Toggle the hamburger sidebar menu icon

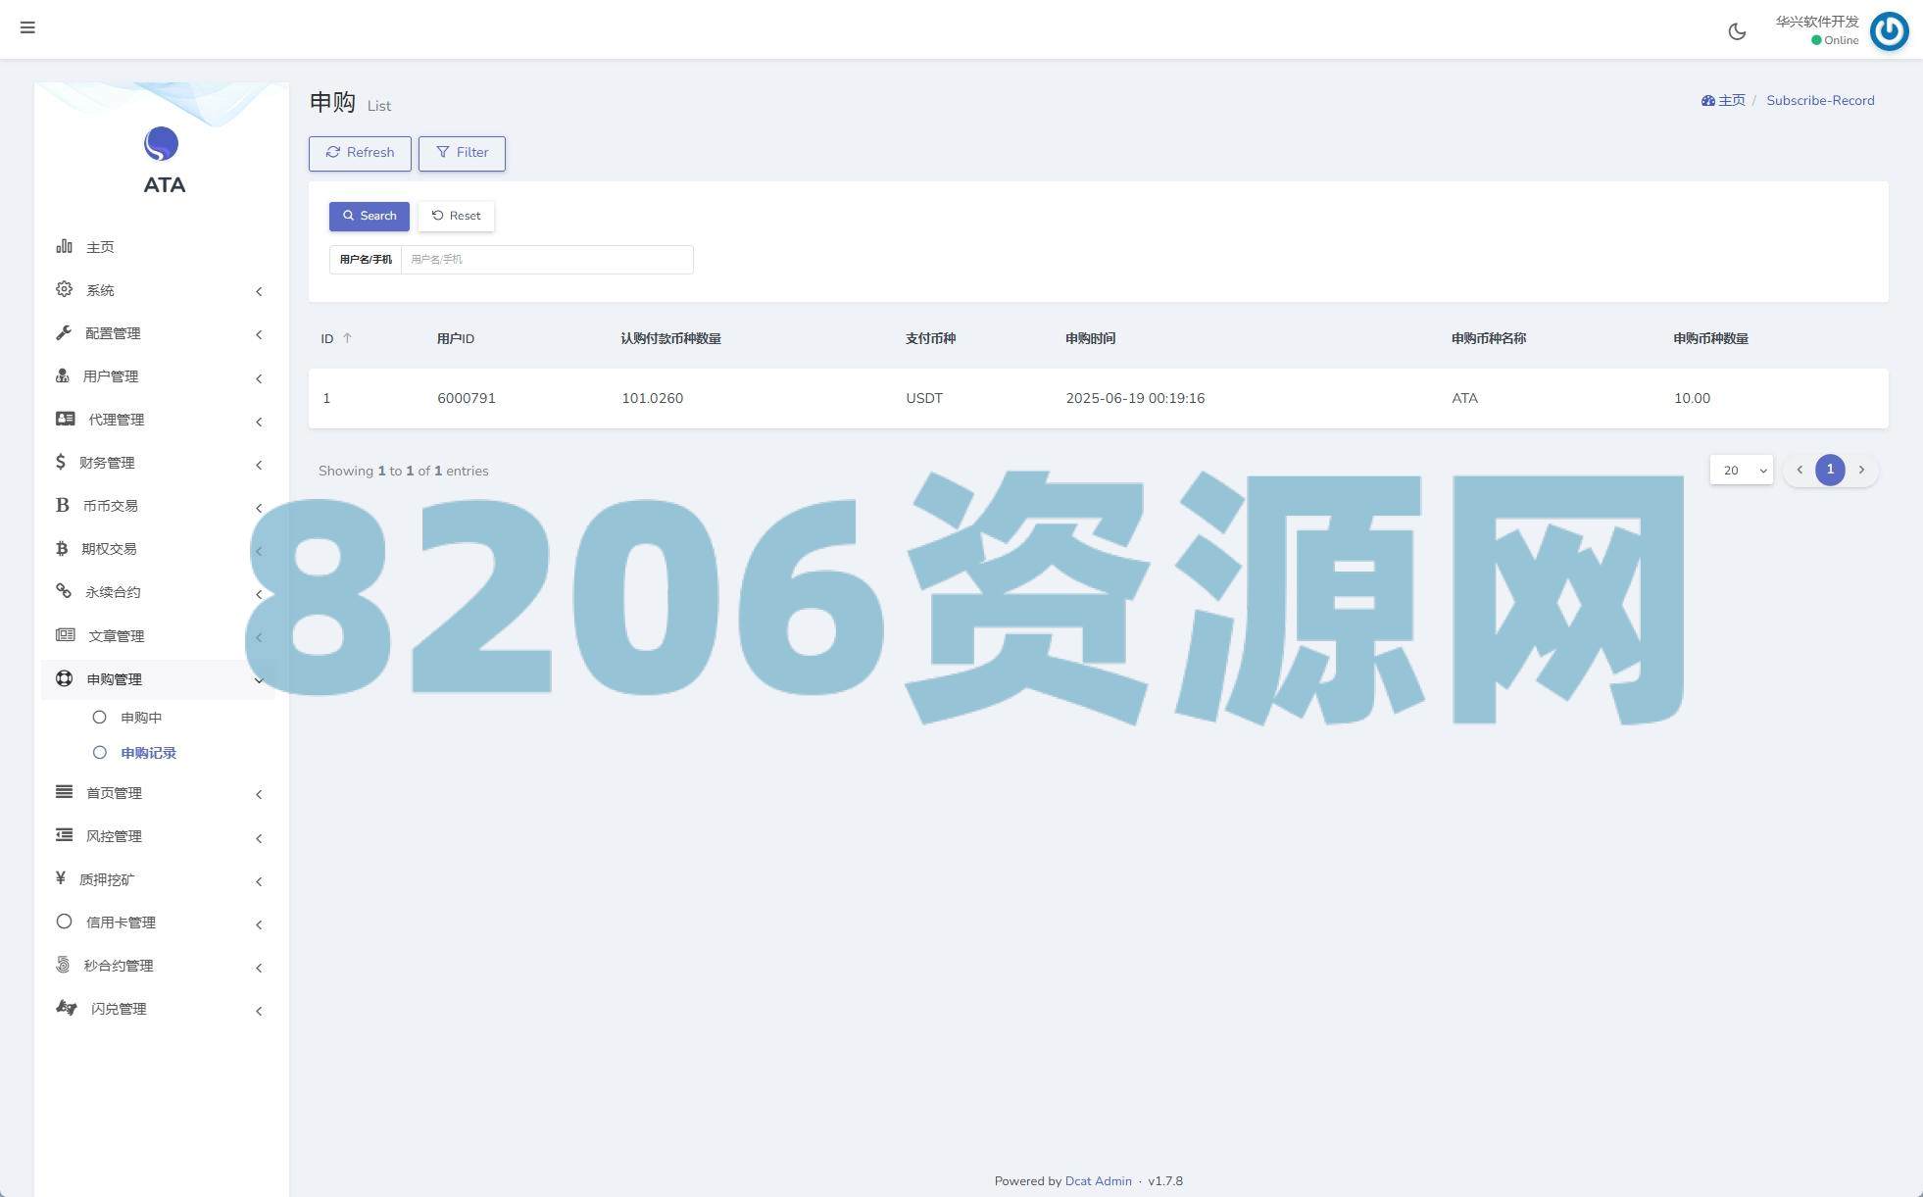pos(27,27)
